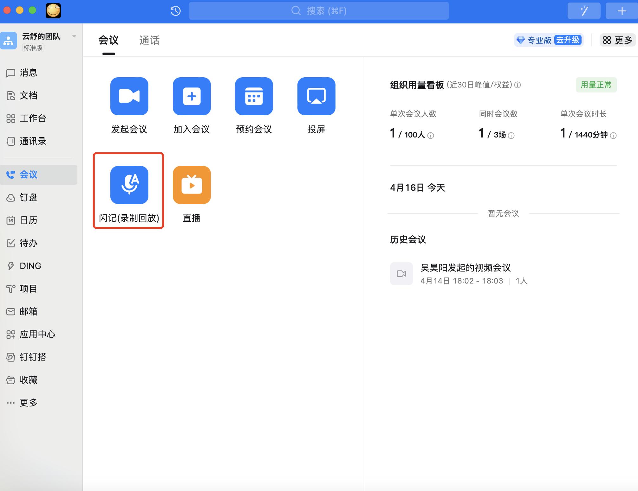Click info icon beside 3场

coord(511,136)
